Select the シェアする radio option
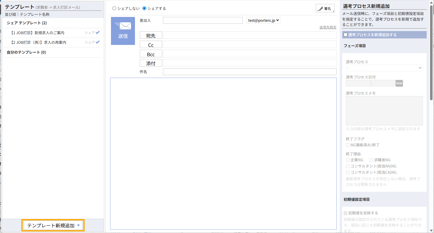 click(144, 8)
